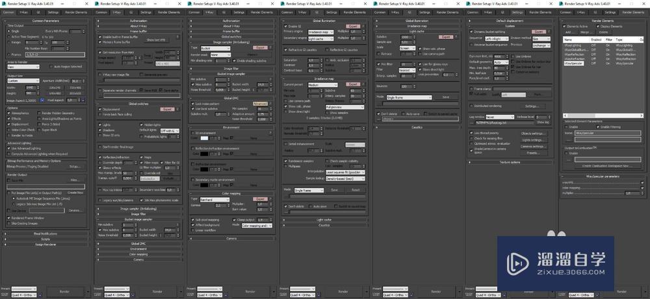The height and width of the screenshot is (299, 650).
Task: Toggle Get resolution from MAX checkbox
Action: click(100, 53)
